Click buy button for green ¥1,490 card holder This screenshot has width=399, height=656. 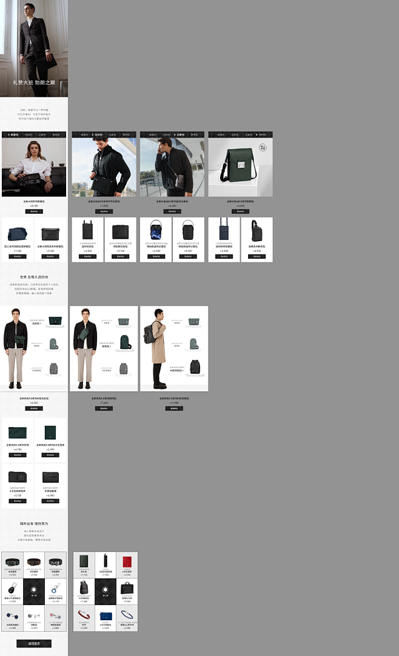(50, 455)
